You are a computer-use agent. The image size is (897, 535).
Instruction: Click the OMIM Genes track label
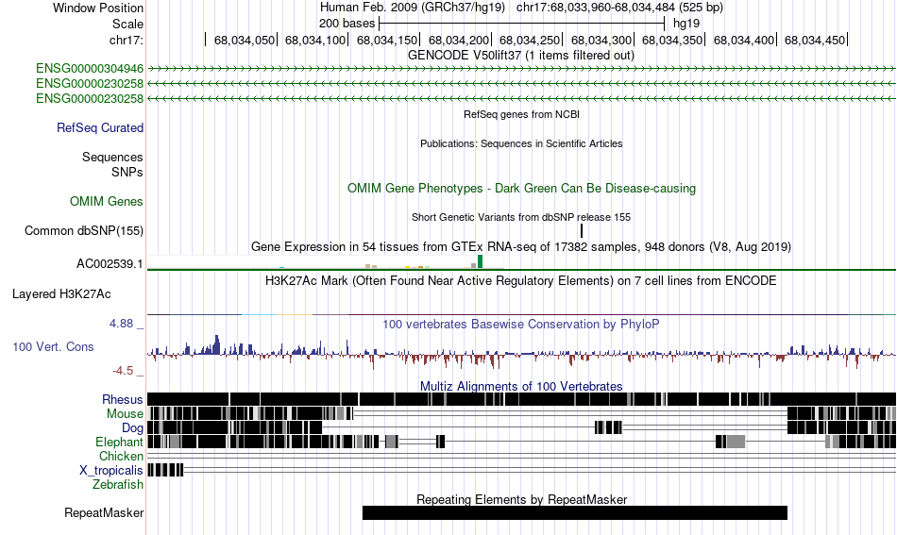107,202
